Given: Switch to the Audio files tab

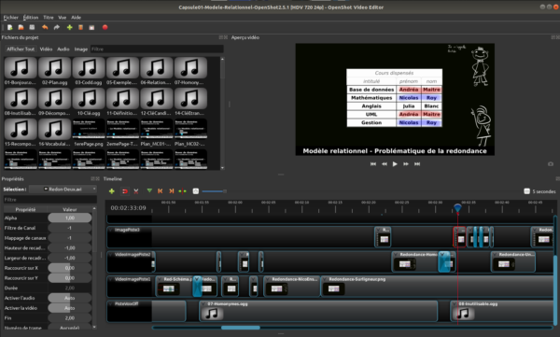Looking at the screenshot, I should pyautogui.click(x=63, y=49).
